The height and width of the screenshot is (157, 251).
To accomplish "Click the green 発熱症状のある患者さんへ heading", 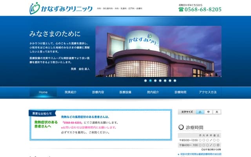I will 46,124.
